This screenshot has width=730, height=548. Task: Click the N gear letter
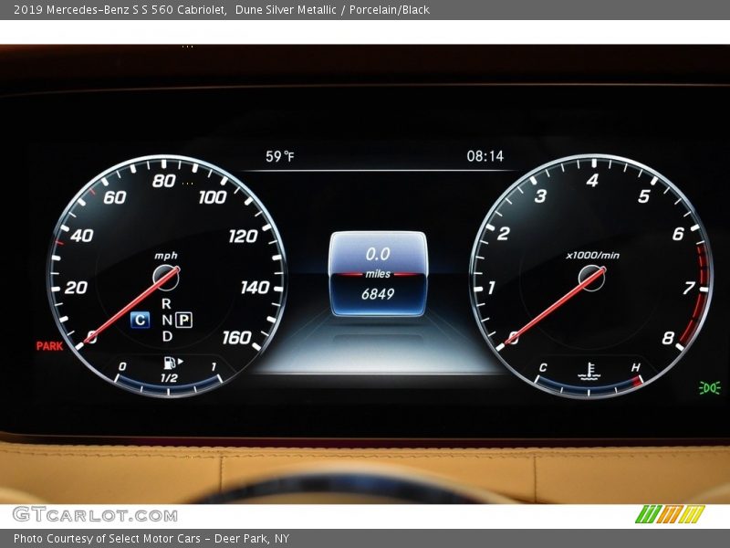point(167,321)
